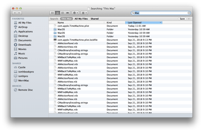Image resolution: width=203 pixels, height=132 pixels.
Task: Switch to Cover Flow view
Action: pyautogui.click(x=68, y=13)
